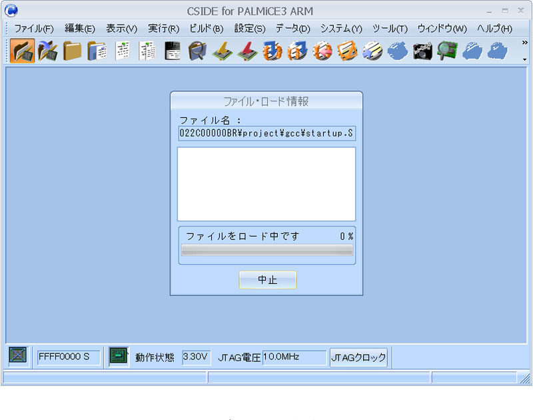This screenshot has width=533, height=420.
Task: Click the ファイル・ロード情報 dialog title
Action: pos(266,101)
